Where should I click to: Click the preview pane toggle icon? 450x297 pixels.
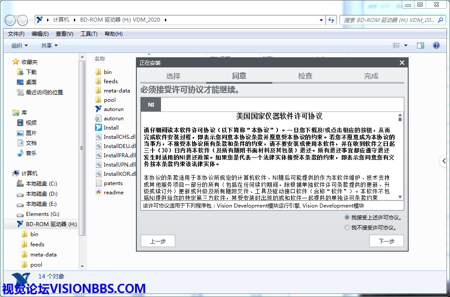[x=420, y=45]
